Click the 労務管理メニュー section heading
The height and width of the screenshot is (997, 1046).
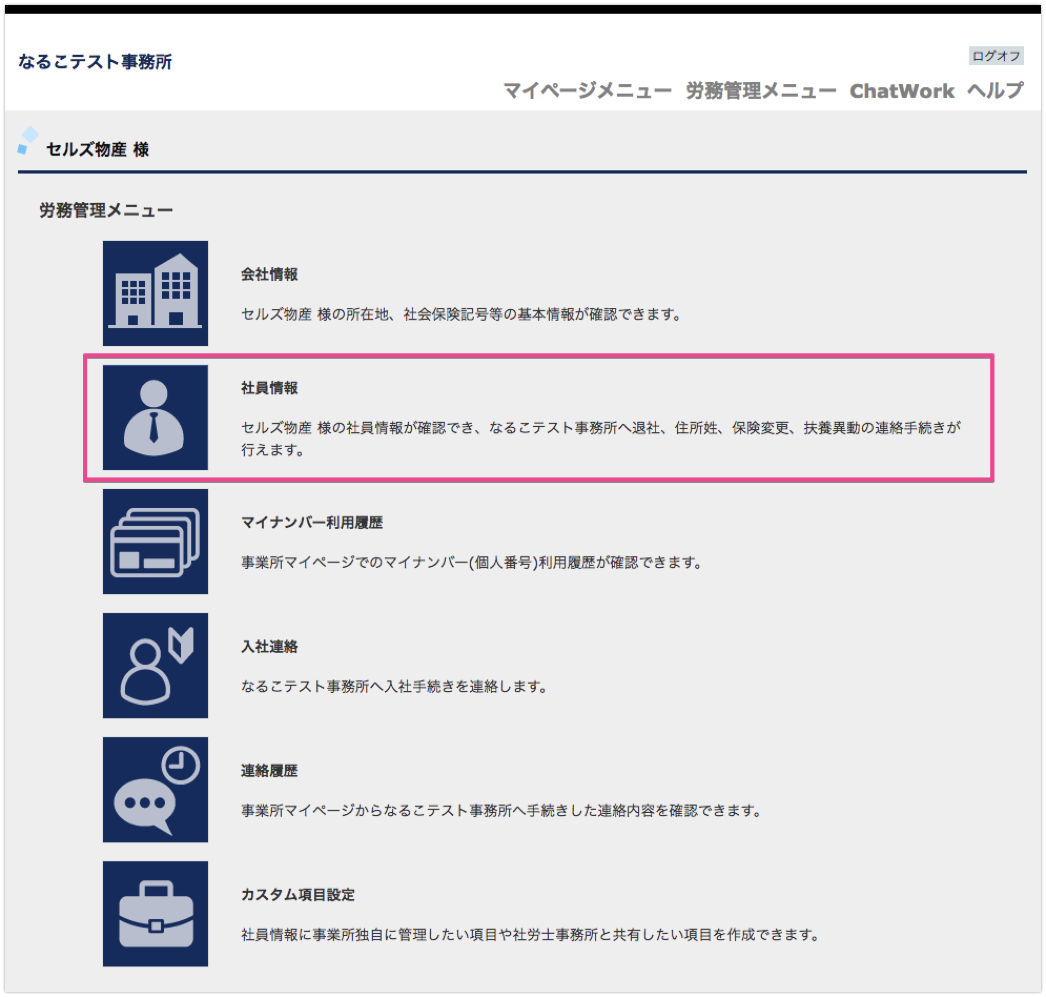tap(106, 210)
